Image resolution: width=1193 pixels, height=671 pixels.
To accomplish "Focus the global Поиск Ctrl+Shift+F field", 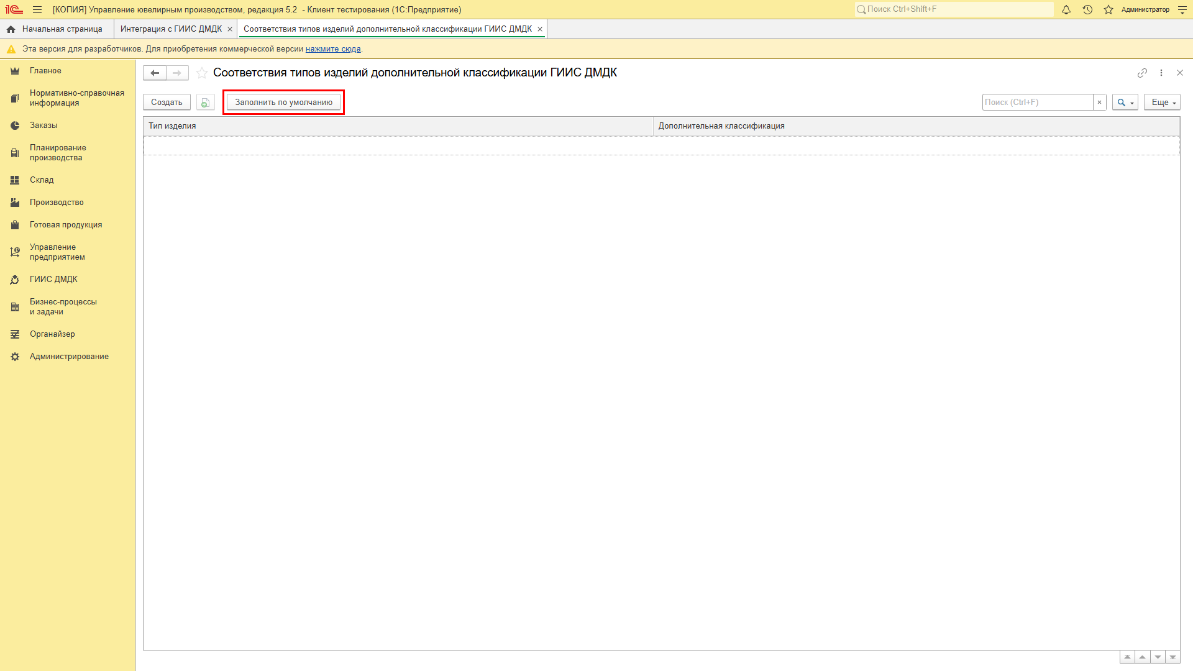I will point(954,9).
